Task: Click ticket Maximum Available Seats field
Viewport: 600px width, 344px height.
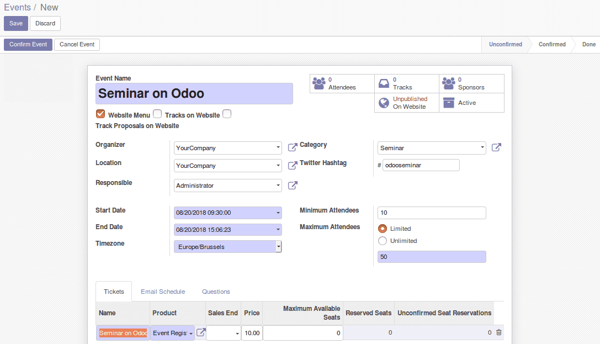Action: (303, 333)
